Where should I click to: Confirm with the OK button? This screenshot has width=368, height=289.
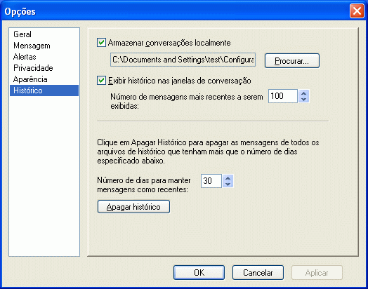(x=199, y=273)
